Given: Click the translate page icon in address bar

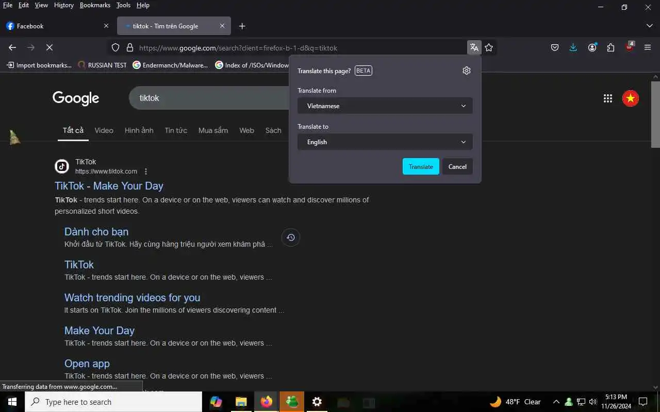Looking at the screenshot, I should (x=474, y=47).
